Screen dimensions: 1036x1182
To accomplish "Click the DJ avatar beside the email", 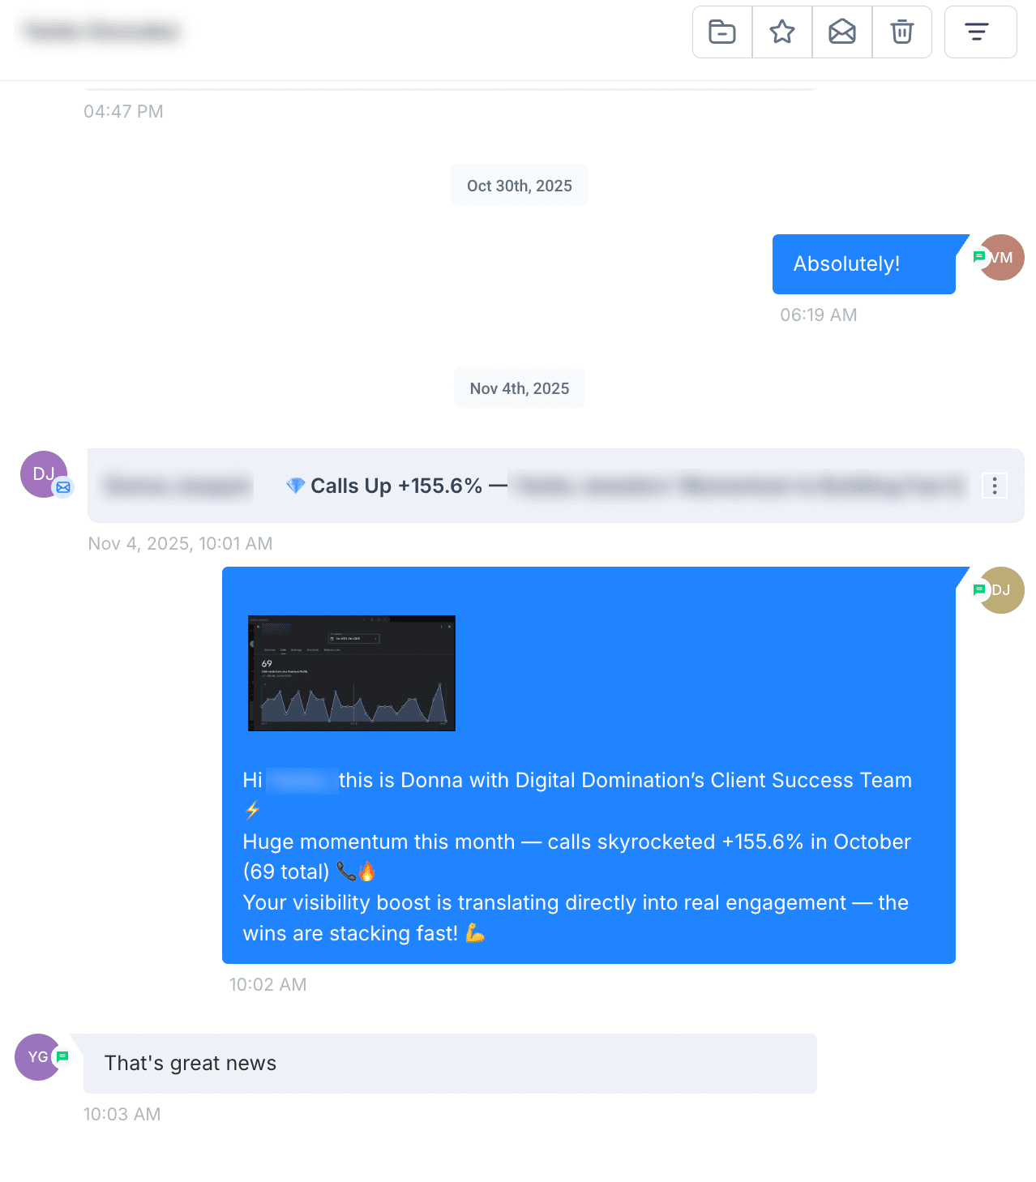I will (x=44, y=474).
